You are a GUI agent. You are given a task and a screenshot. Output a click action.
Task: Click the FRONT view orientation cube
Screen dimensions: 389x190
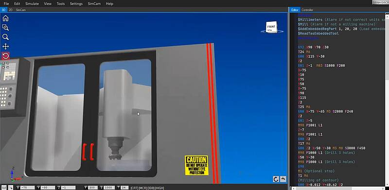coord(271,27)
